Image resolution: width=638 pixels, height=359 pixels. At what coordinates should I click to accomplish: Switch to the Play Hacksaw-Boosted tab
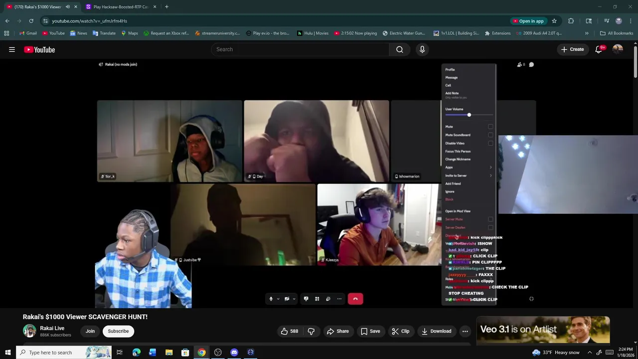coord(121,7)
